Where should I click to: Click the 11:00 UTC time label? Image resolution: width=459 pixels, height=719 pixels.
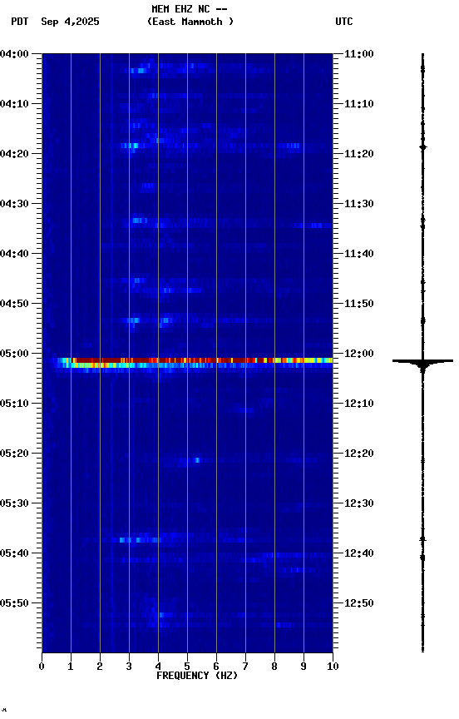[x=359, y=54]
